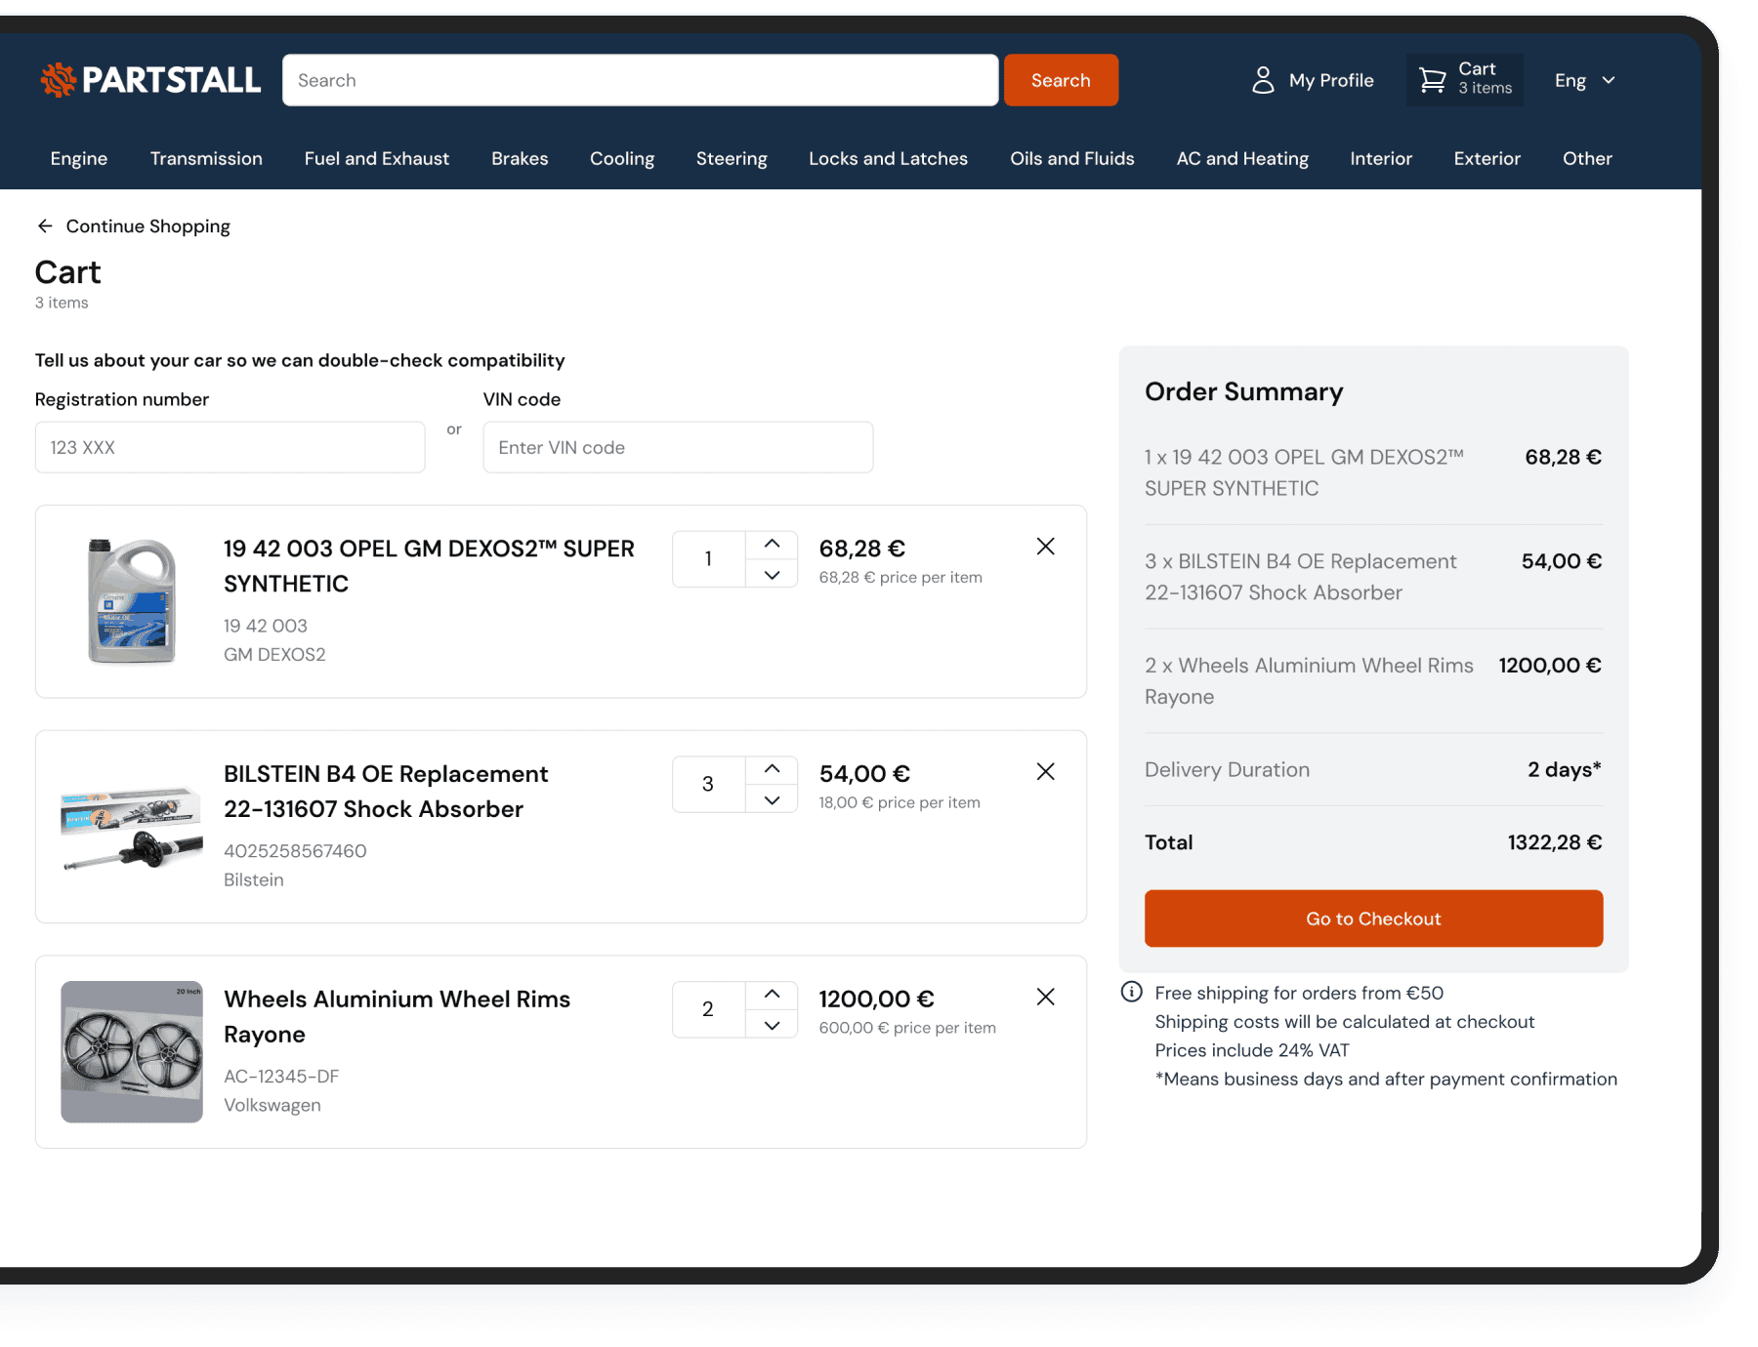Image resolution: width=1758 pixels, height=1347 pixels.
Task: Click part number 4025258567460
Action: tap(295, 851)
